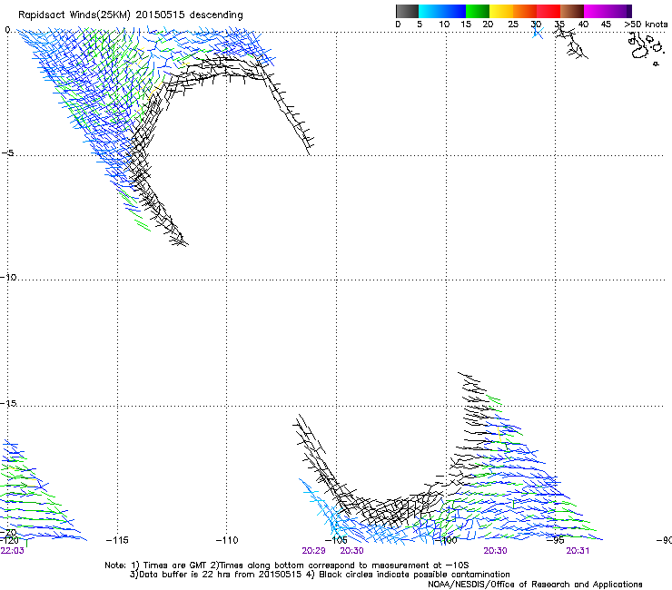The image size is (672, 590).
Task: Click the '25' legend scale label
Action: click(x=513, y=25)
